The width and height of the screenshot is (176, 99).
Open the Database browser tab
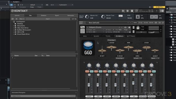(43, 15)
